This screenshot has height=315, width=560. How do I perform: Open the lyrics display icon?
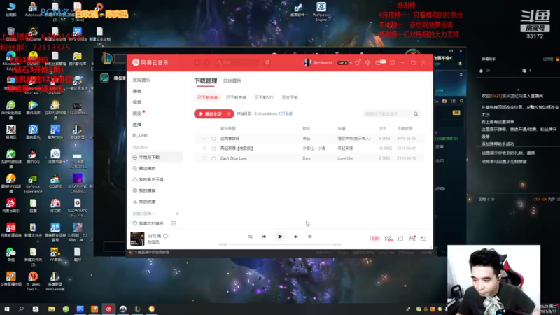(309, 237)
